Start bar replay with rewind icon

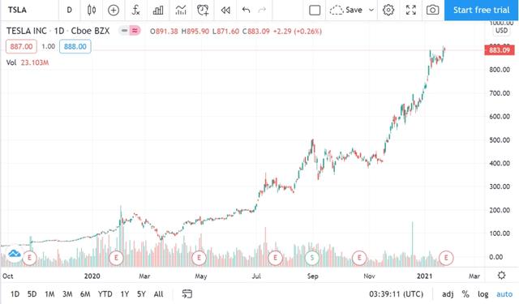tap(225, 11)
